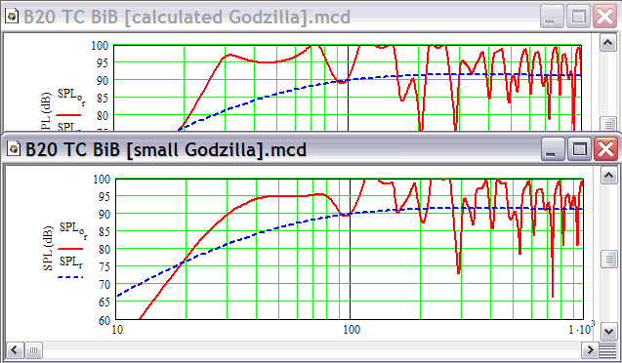Click the x-axis value 100 in the small Godzilla plot
Image resolution: width=622 pixels, height=363 pixels.
pyautogui.click(x=352, y=329)
